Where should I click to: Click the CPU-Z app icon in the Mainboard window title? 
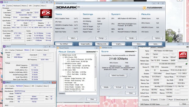point(4,82)
